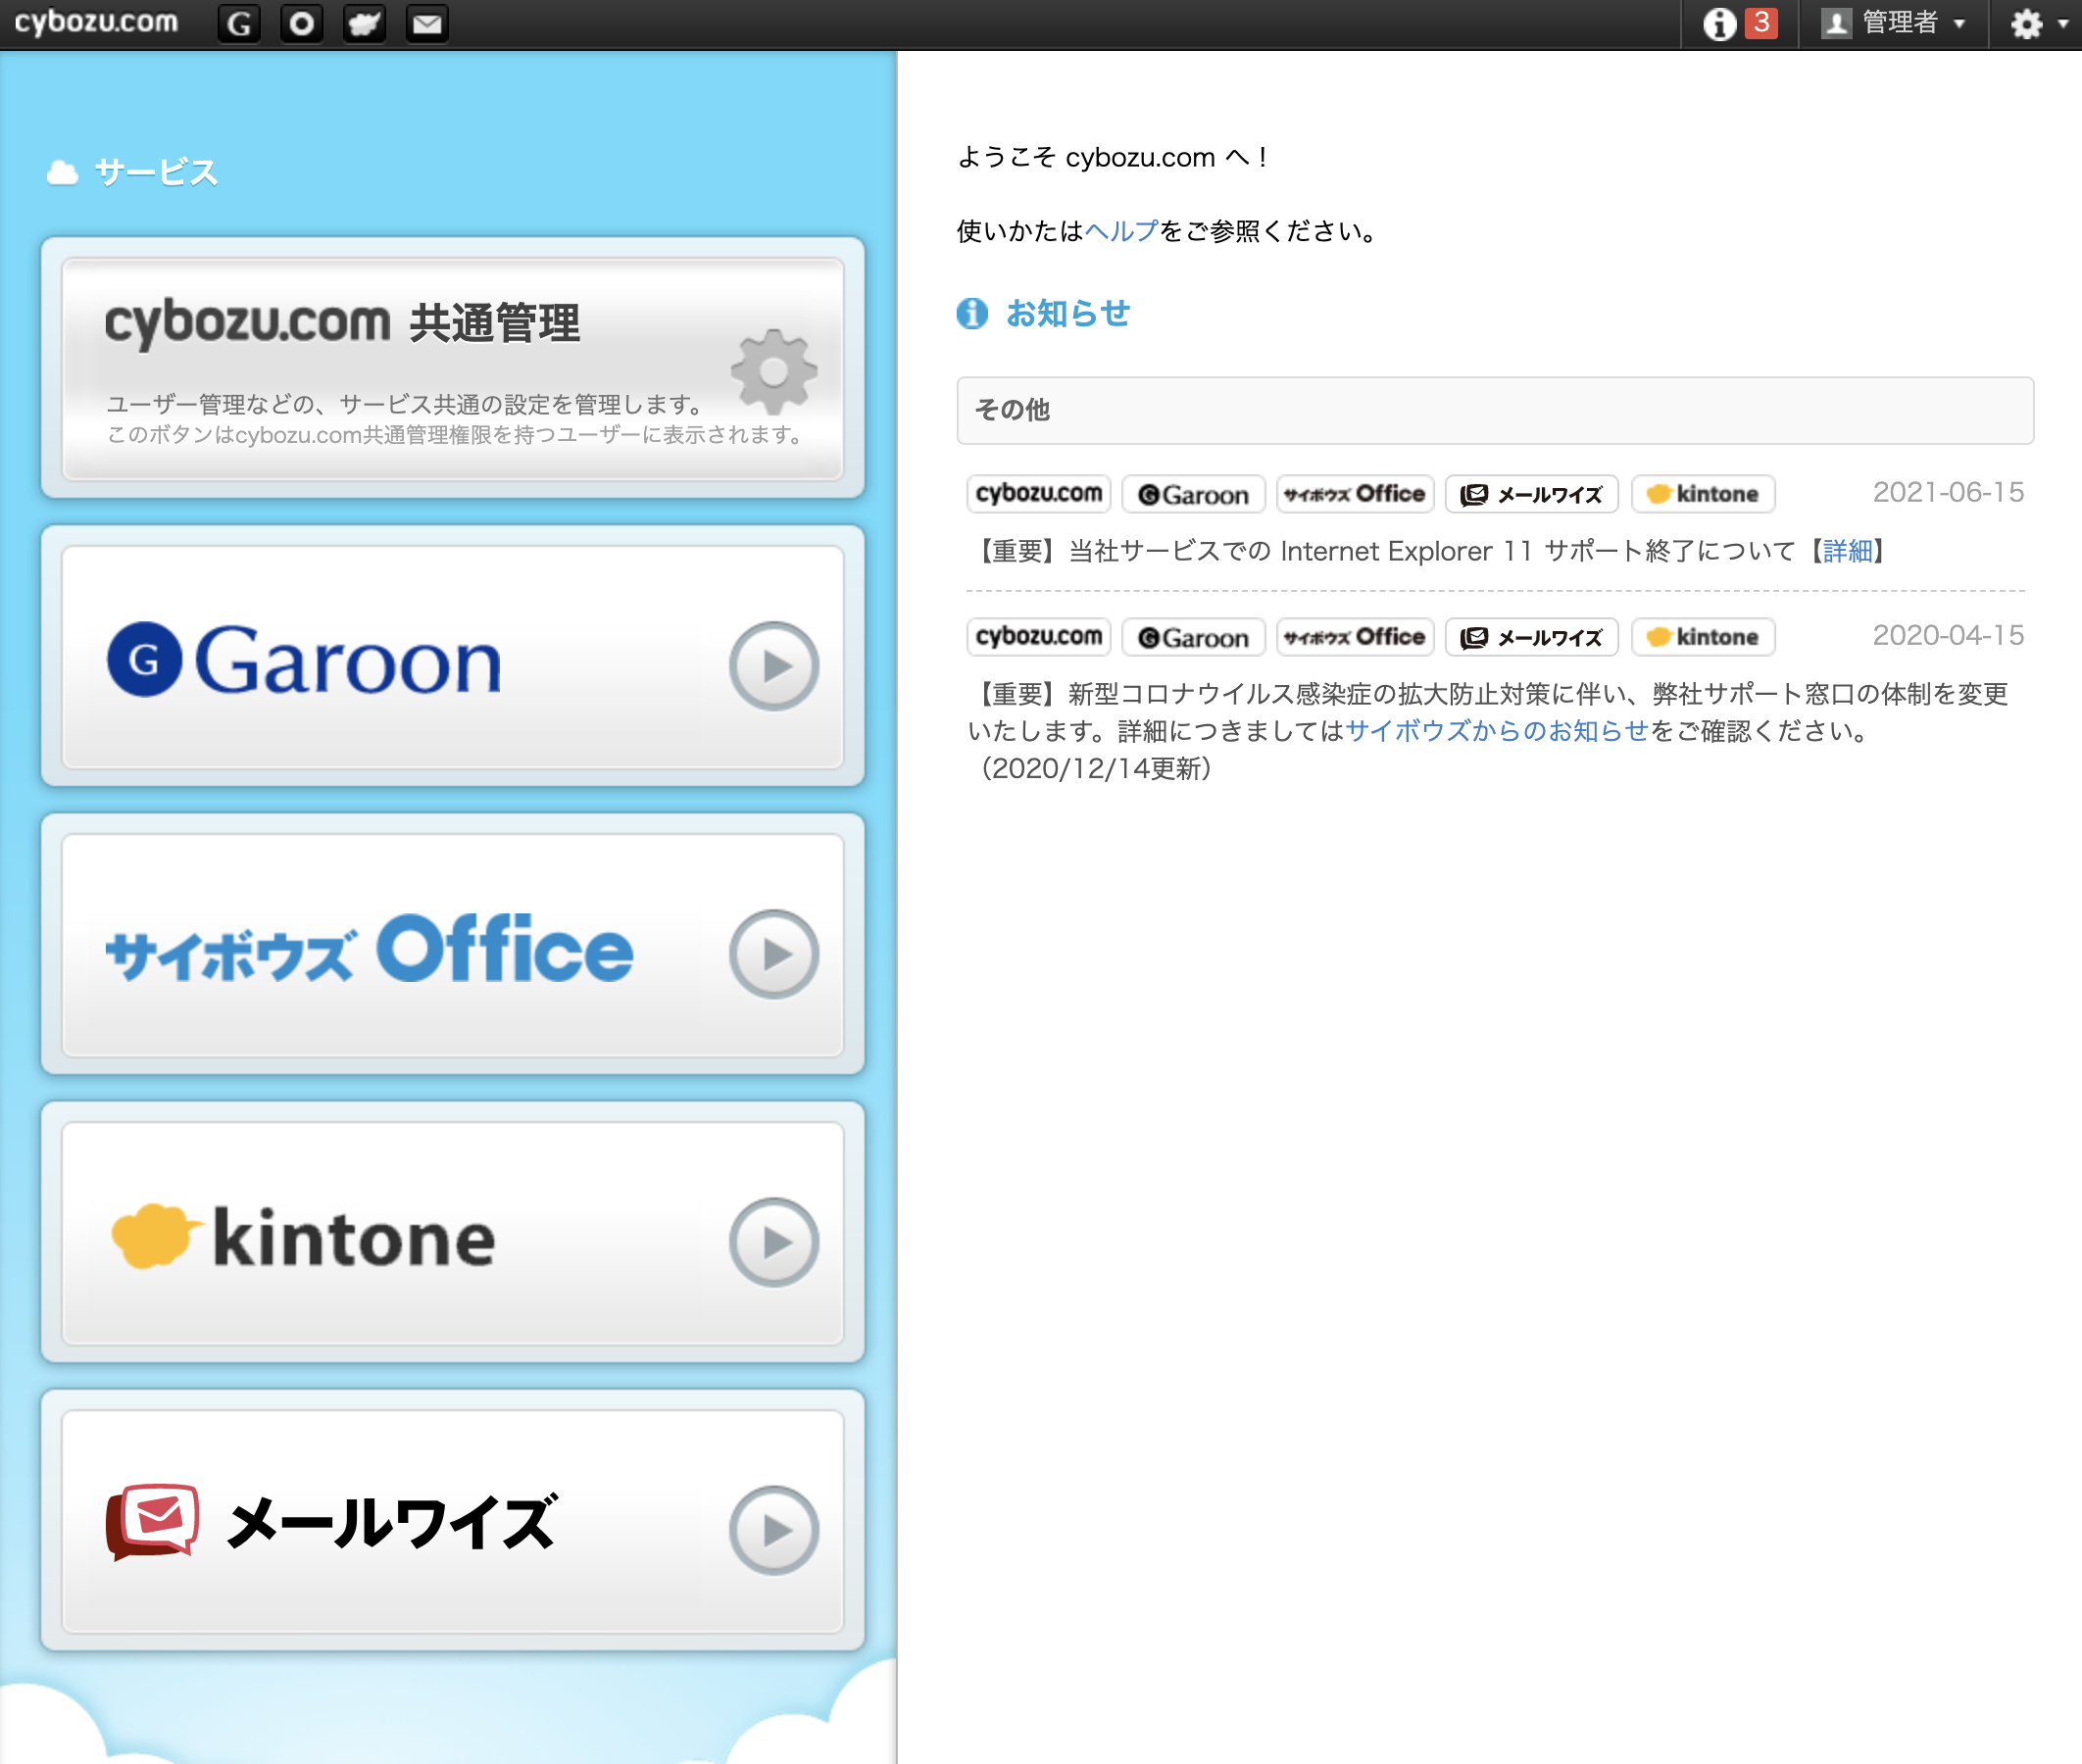Click the サービス sidebar heading
Image resolution: width=2082 pixels, height=1764 pixels.
[x=156, y=172]
